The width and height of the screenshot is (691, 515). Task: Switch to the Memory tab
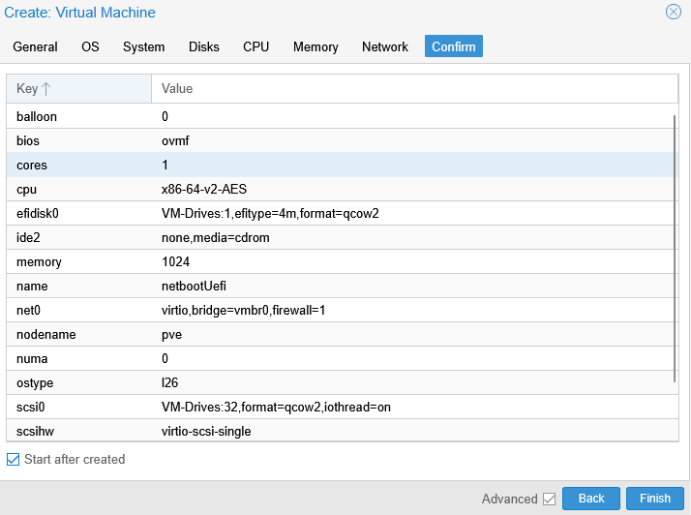[315, 46]
